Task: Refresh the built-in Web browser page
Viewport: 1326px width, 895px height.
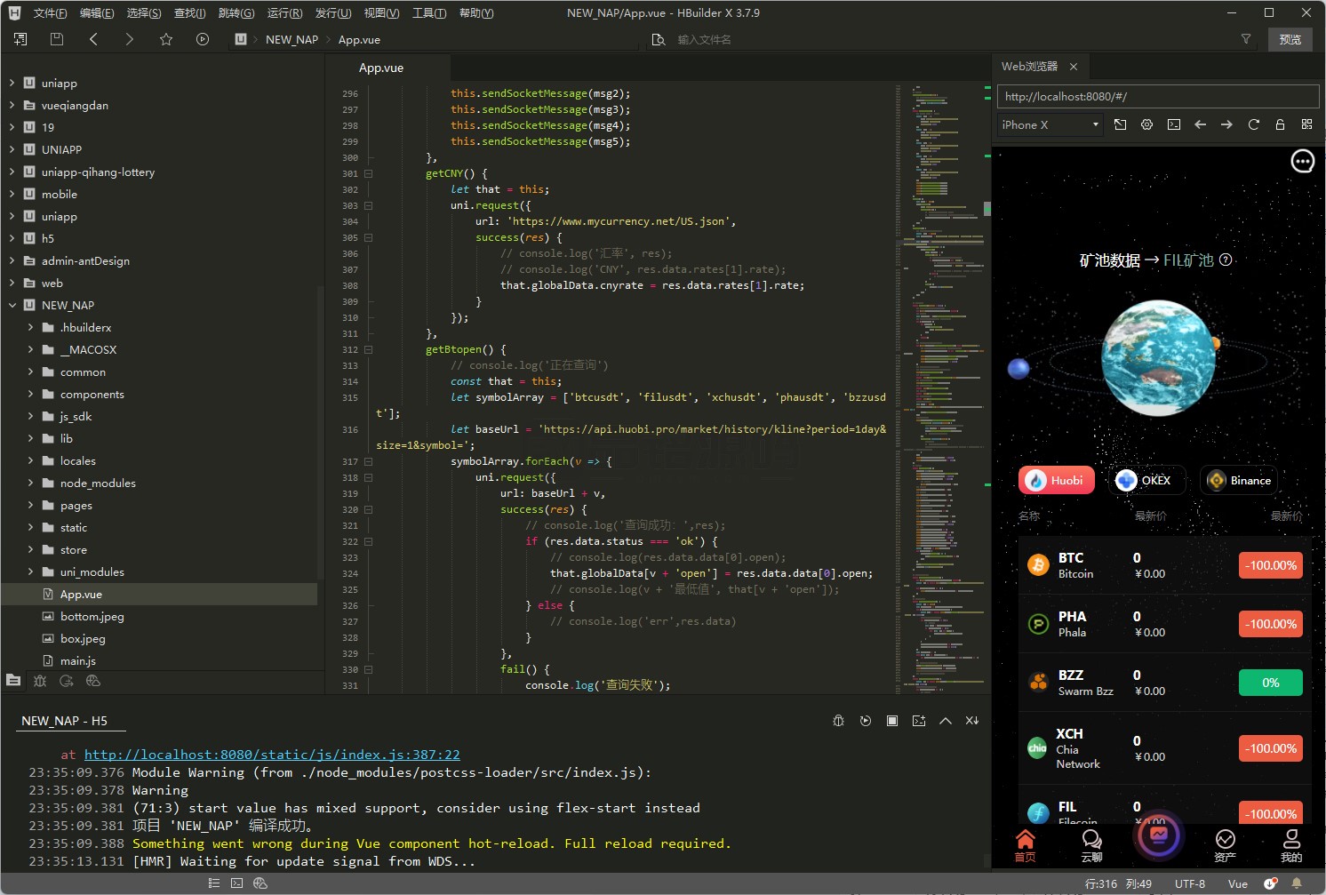Action: 1253,125
